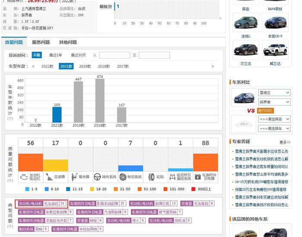
Task: Click the 车载互联故障 9 tag
Action: point(46,212)
